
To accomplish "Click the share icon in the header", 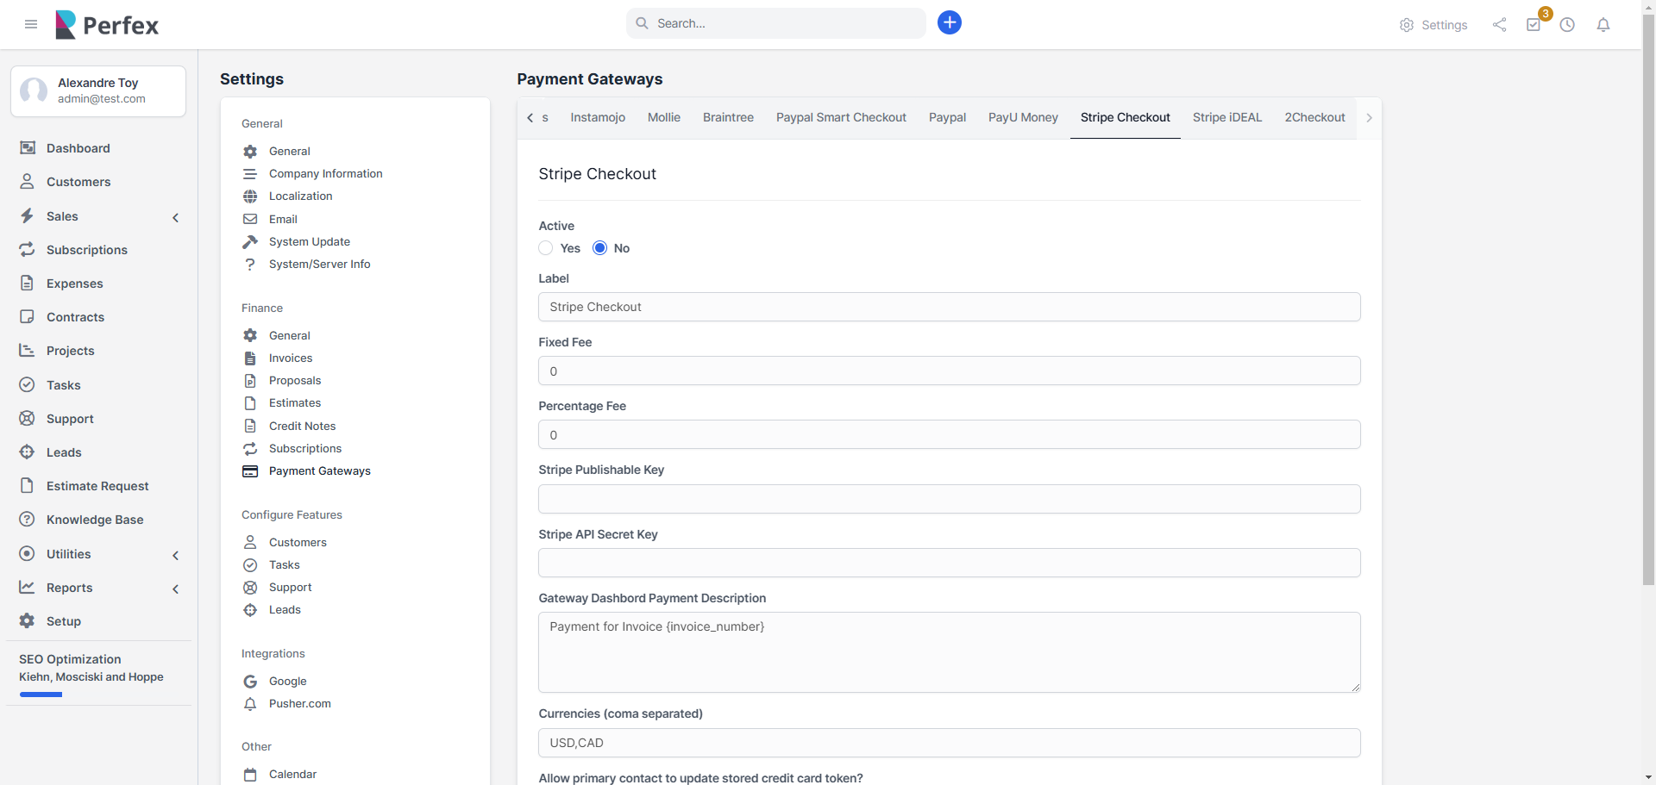I will [x=1499, y=25].
